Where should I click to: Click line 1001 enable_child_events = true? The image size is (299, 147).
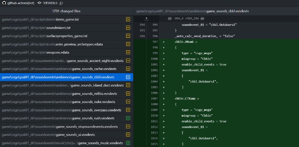[x=204, y=65]
